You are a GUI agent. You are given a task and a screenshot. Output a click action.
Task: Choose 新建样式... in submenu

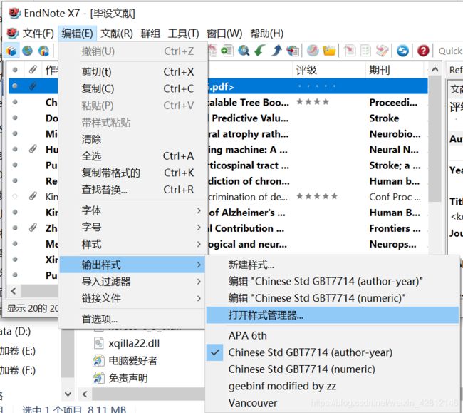(x=332, y=265)
